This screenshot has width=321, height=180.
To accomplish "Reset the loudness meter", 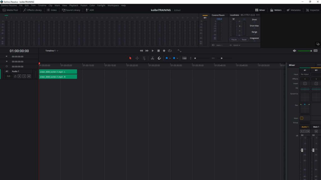I will [x=244, y=40].
